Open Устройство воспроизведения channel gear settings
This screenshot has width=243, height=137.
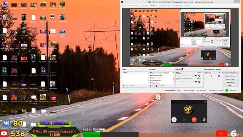[199, 81]
